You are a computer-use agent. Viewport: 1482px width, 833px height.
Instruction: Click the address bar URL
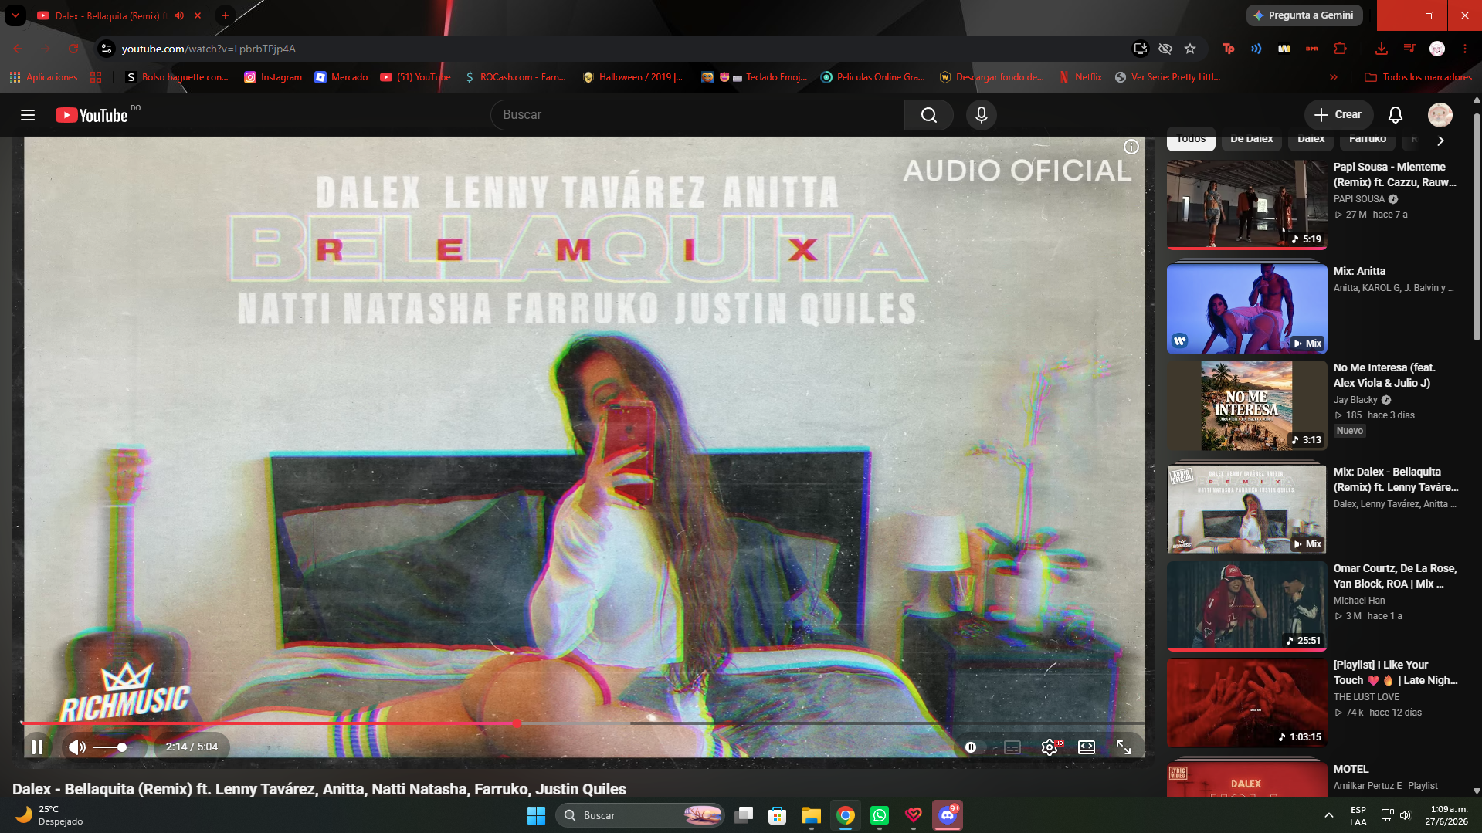(x=209, y=49)
